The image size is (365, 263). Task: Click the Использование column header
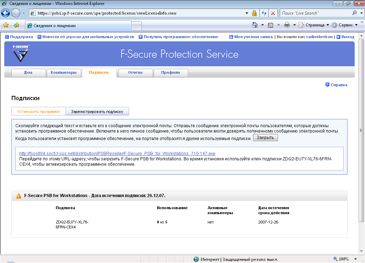coord(172,208)
